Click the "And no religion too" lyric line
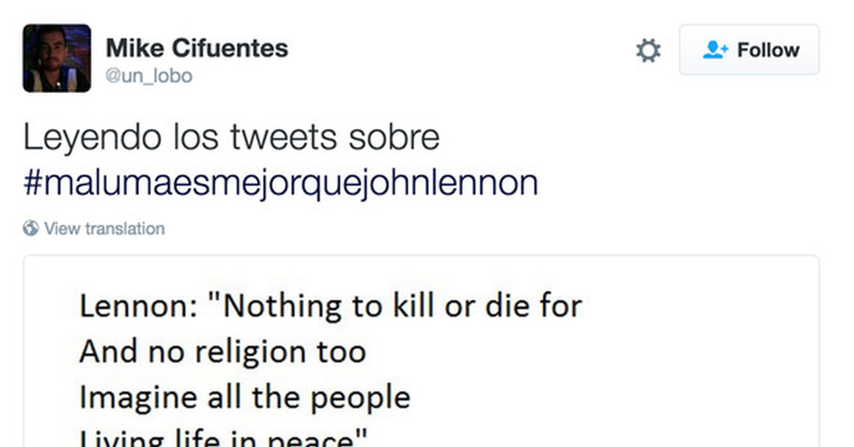Screen dimensions: 854x447 (222, 351)
